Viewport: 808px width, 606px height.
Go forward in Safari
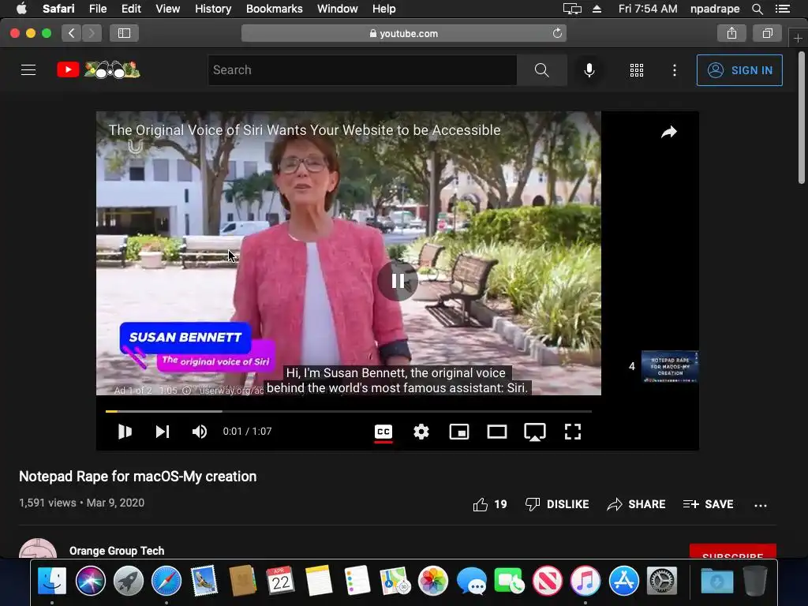pos(92,33)
